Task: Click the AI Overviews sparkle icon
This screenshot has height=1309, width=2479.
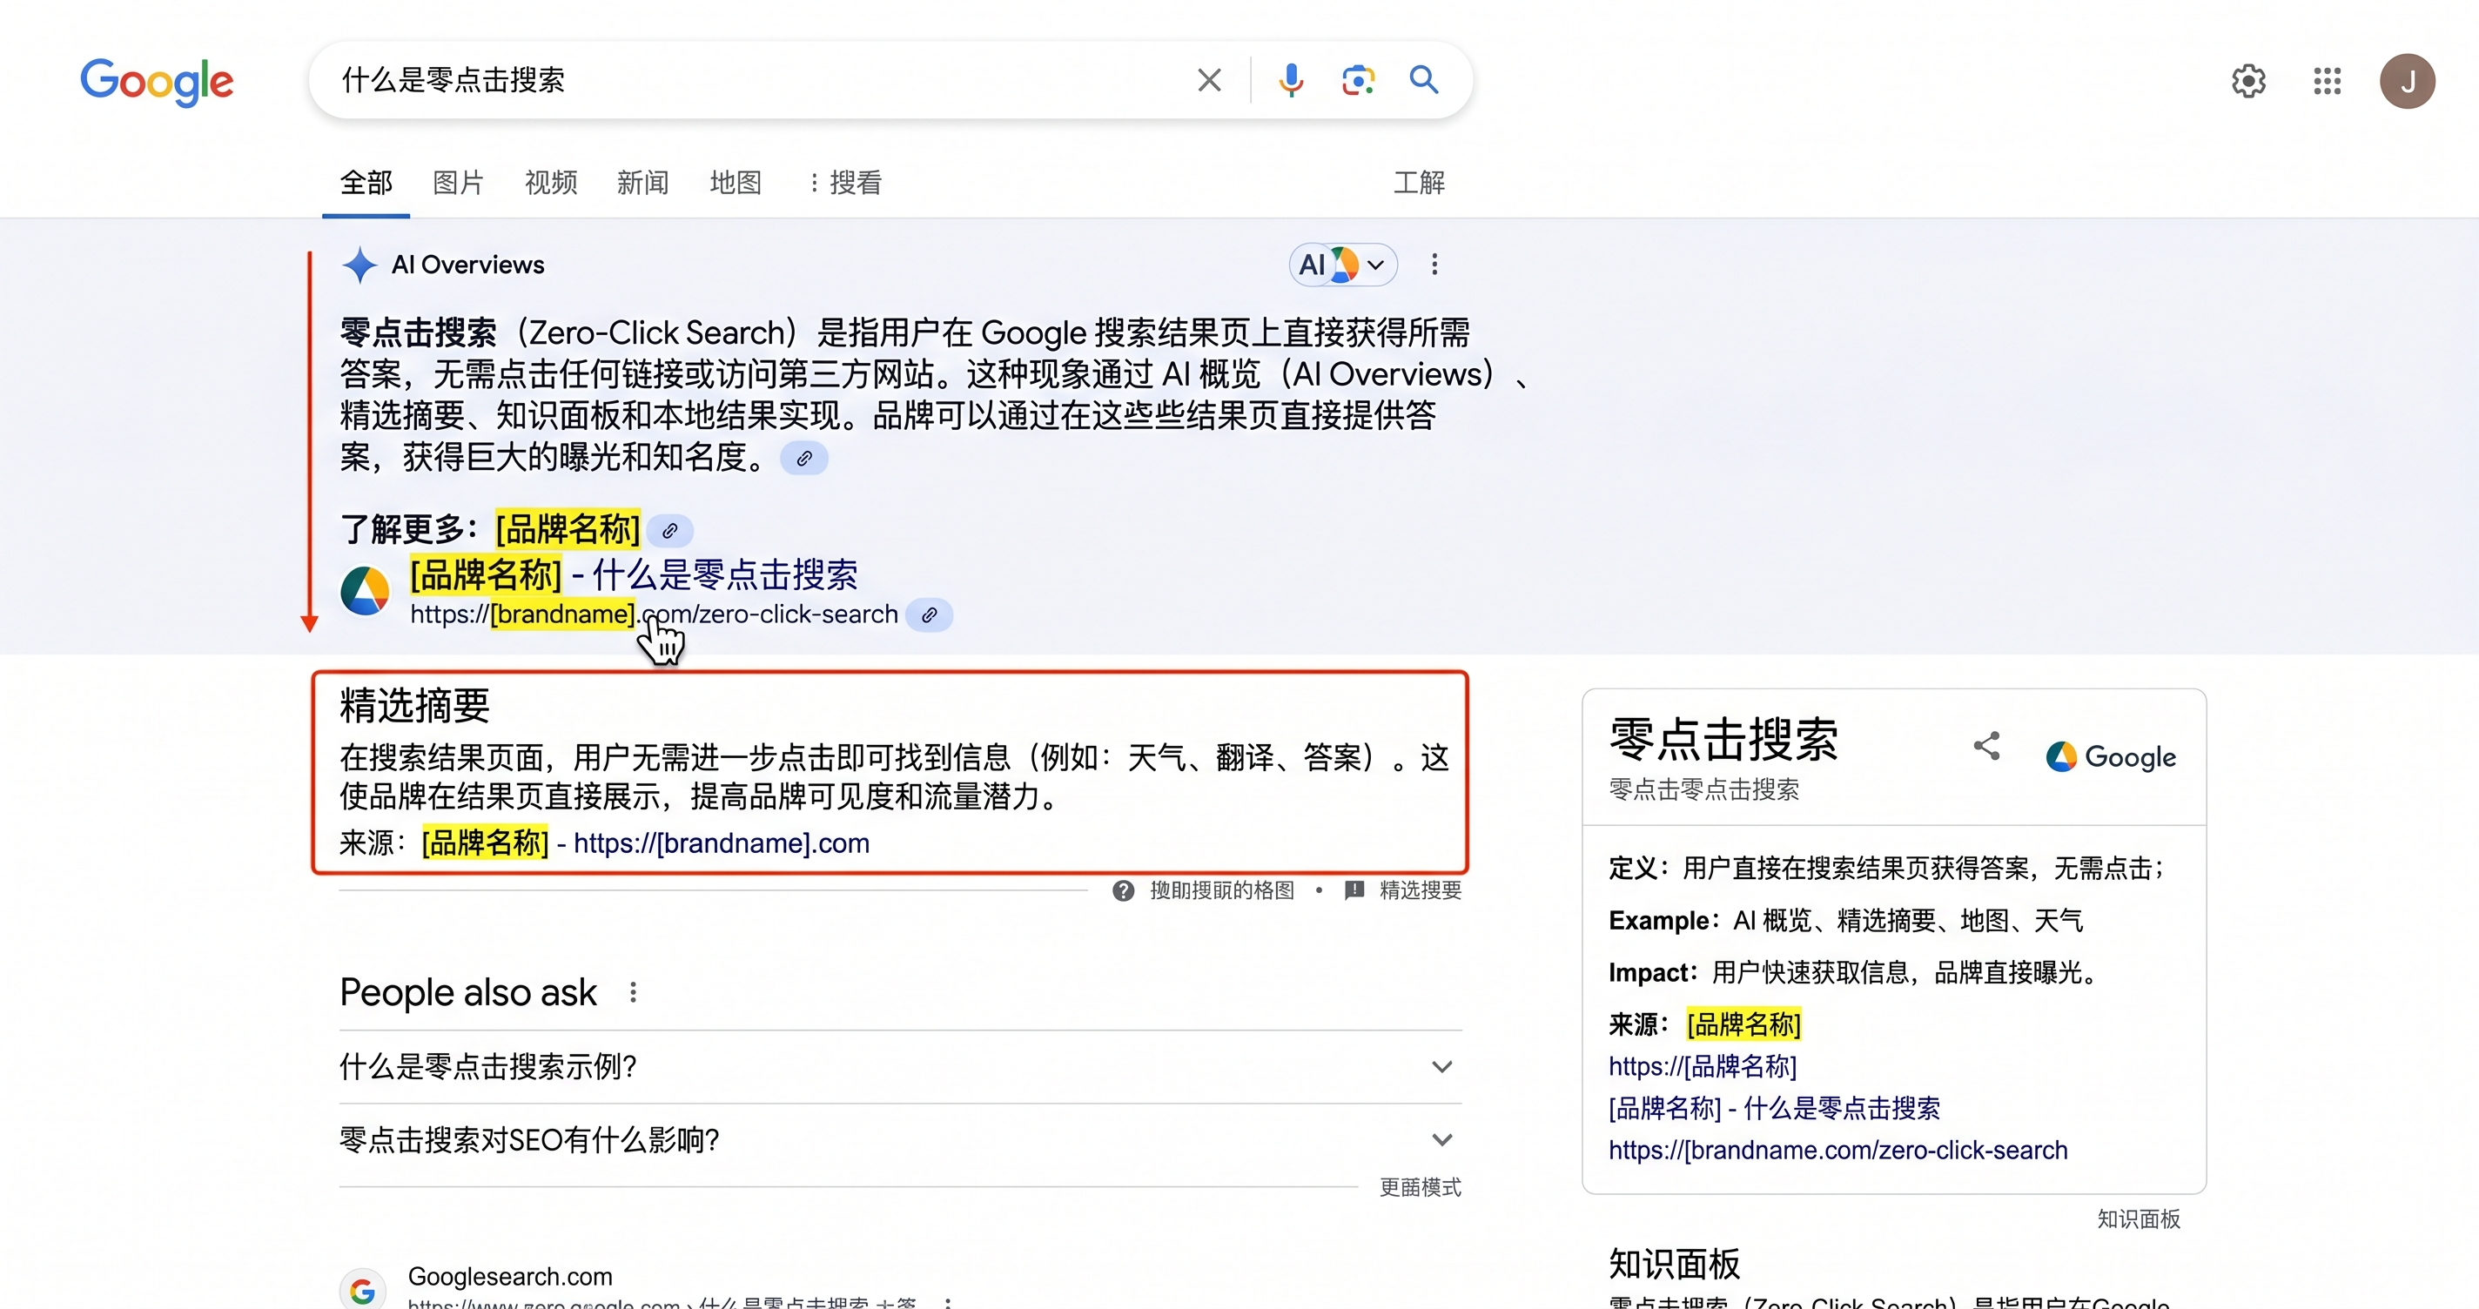Action: click(x=359, y=265)
